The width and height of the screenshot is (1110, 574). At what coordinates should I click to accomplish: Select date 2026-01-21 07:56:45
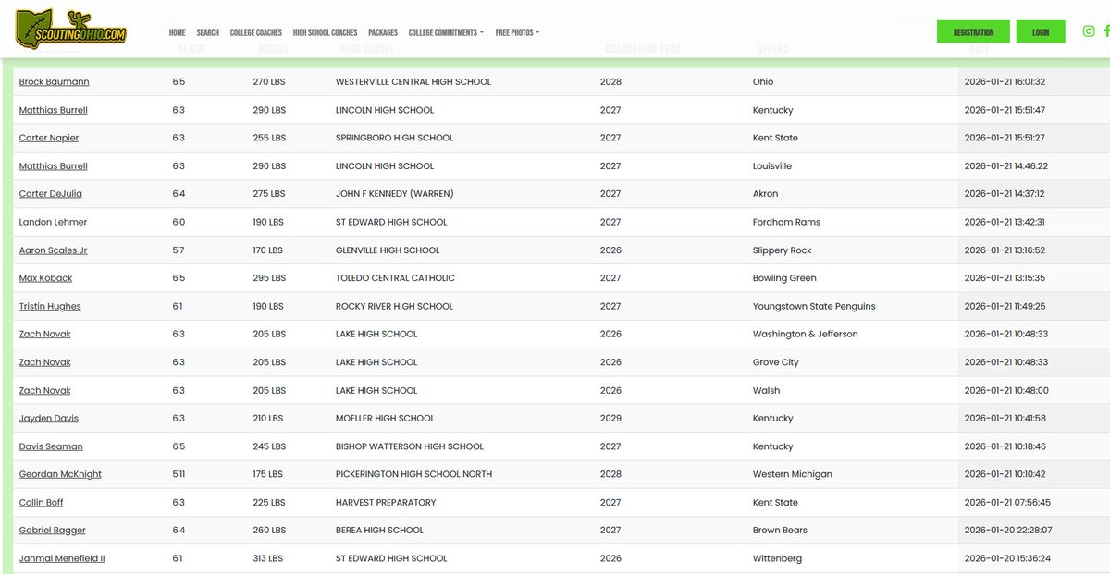pyautogui.click(x=1005, y=503)
